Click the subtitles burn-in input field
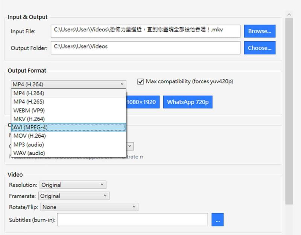 (x=134, y=220)
